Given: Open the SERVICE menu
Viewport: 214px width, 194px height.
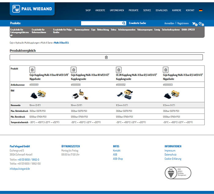Looking at the screenshot, I should 147,10.
